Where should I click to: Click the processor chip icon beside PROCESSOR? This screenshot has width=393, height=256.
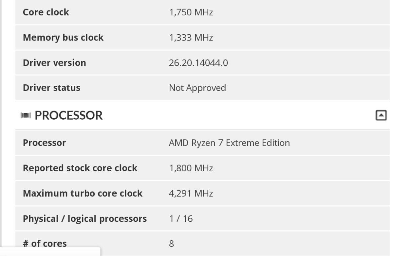(x=26, y=115)
